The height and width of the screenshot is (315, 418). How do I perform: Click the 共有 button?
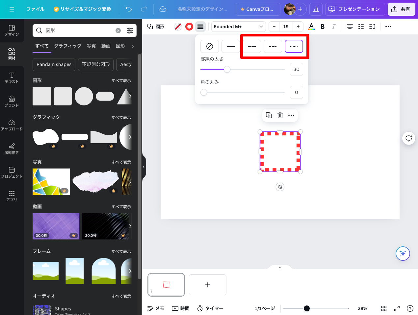tap(401, 9)
